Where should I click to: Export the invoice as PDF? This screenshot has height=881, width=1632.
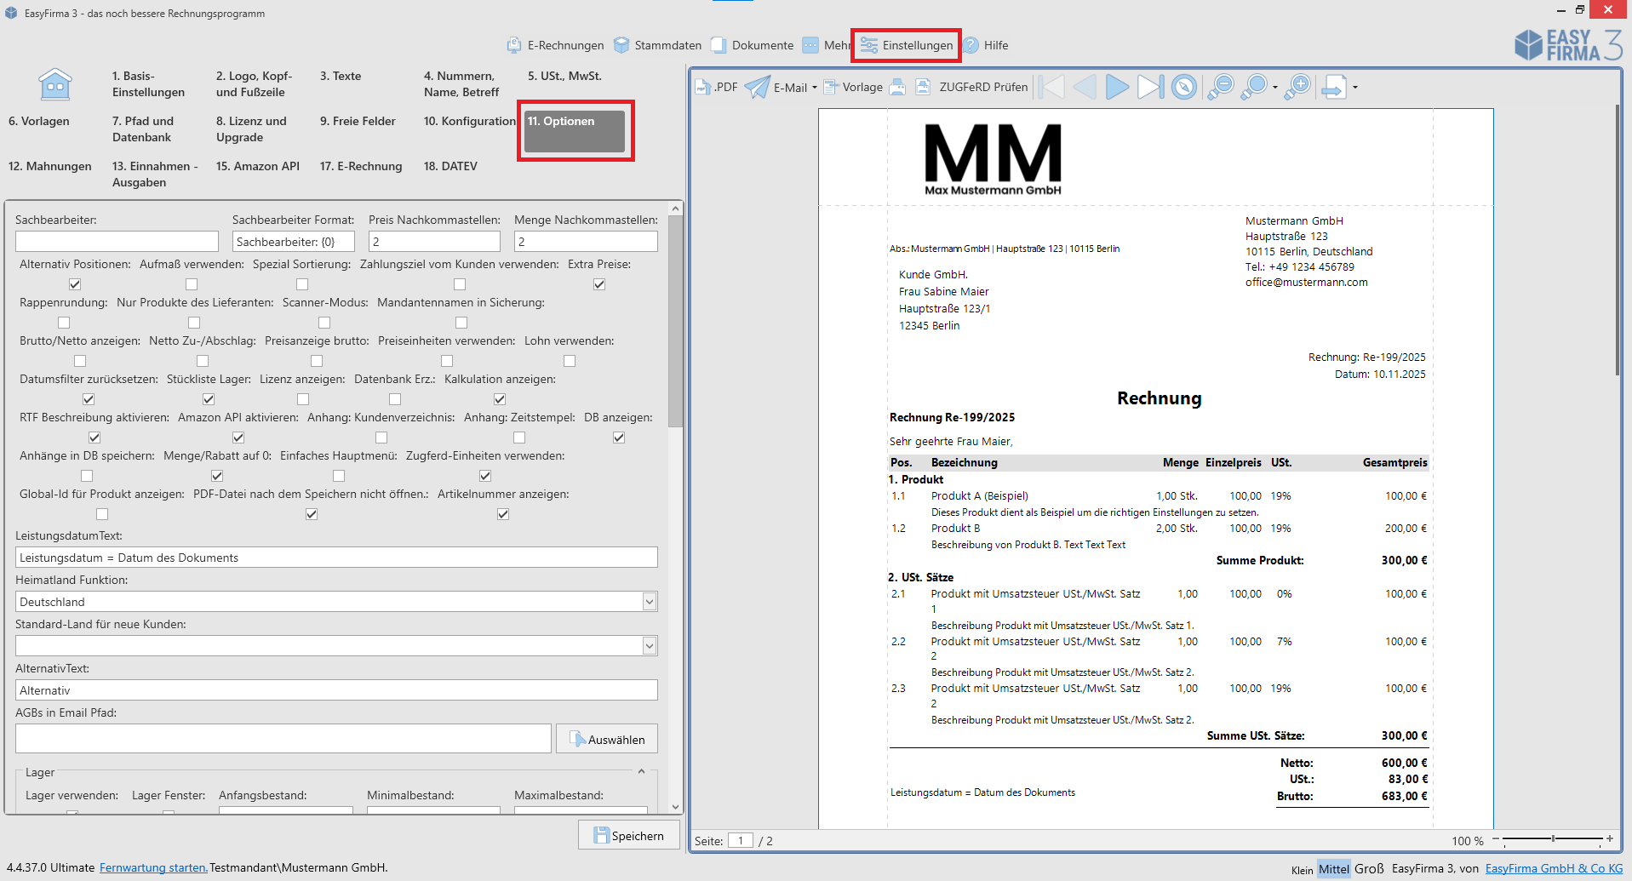click(716, 87)
